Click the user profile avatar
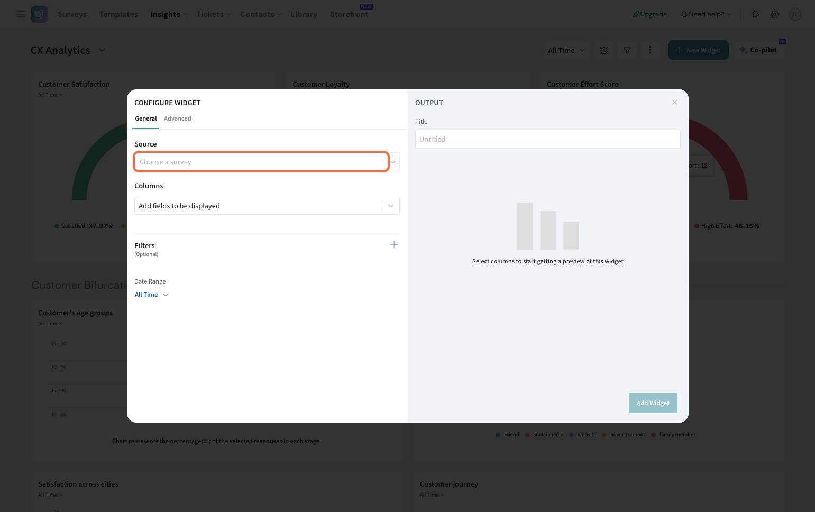 [794, 14]
